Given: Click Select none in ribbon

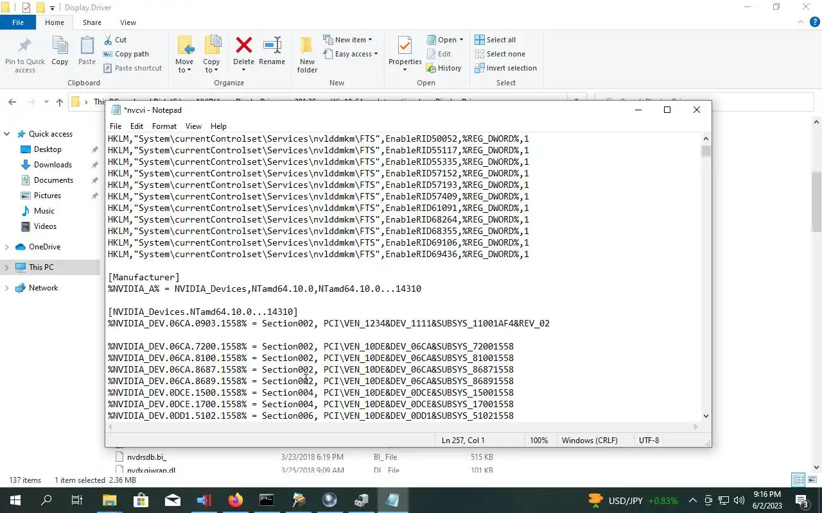Looking at the screenshot, I should (500, 54).
